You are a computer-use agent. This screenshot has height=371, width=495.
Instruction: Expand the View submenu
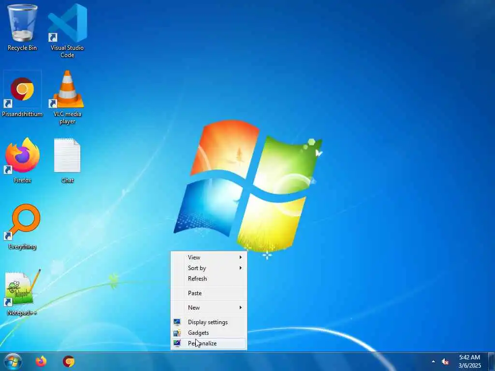209,257
